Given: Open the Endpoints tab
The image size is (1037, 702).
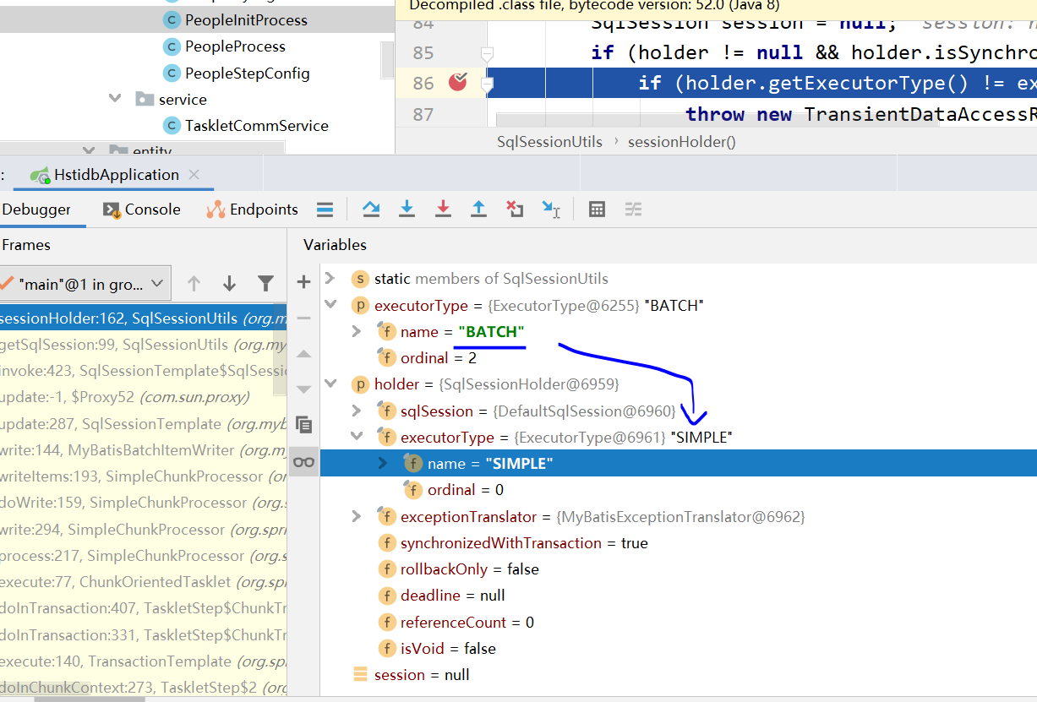Looking at the screenshot, I should 253,210.
